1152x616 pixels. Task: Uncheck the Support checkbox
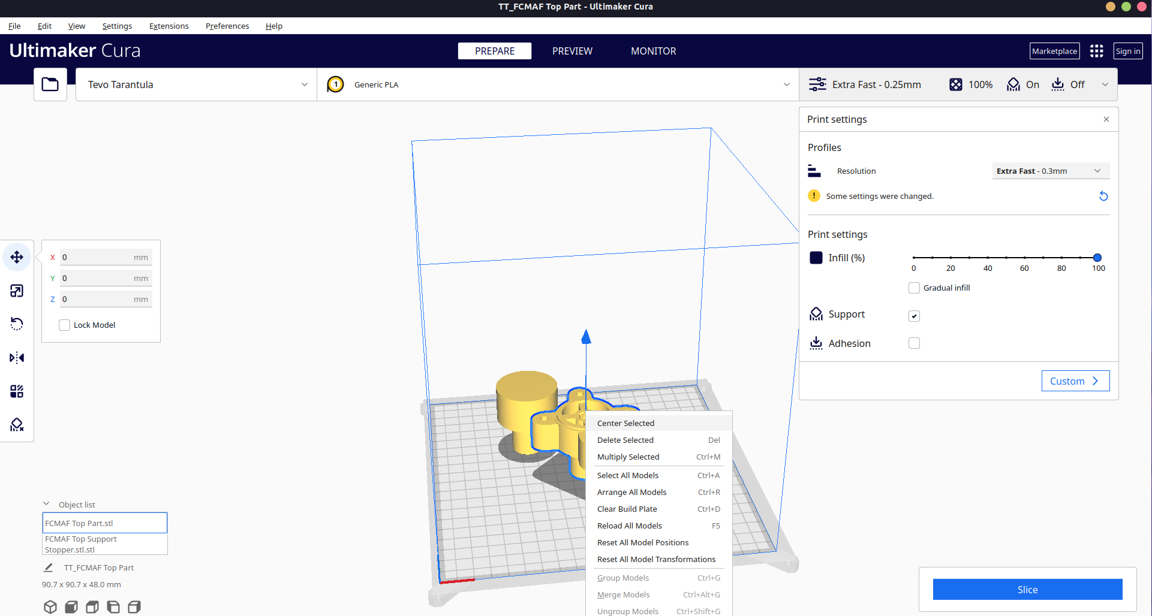point(915,316)
